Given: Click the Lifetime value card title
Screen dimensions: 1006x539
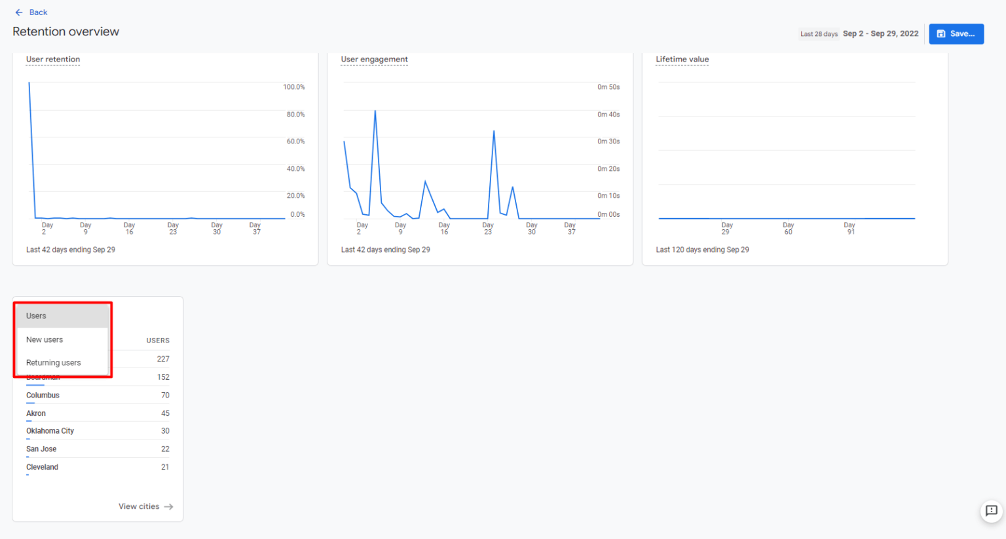Looking at the screenshot, I should coord(682,60).
